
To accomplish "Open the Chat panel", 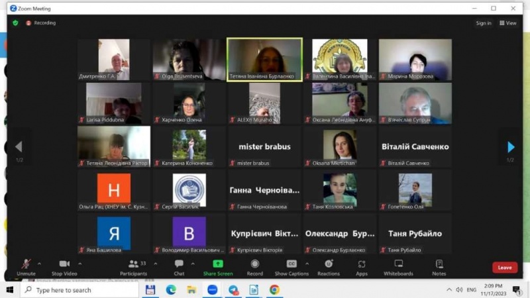I will (x=179, y=266).
